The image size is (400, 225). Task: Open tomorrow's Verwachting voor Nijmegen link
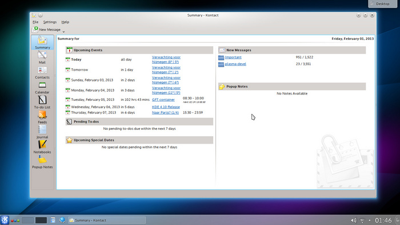point(166,69)
